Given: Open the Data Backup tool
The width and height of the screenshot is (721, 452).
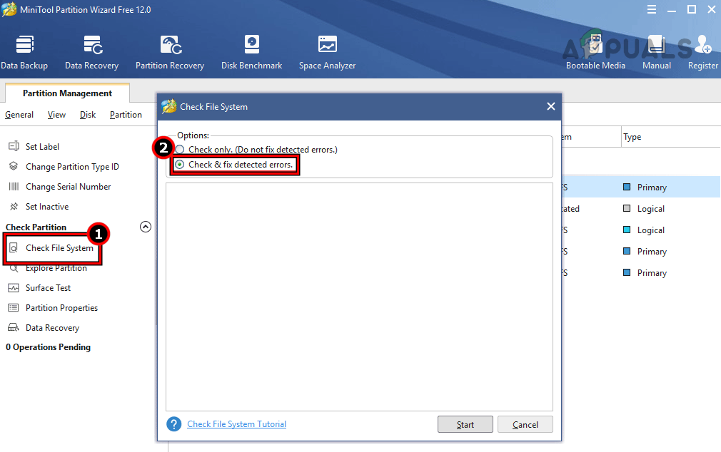Looking at the screenshot, I should [24, 50].
